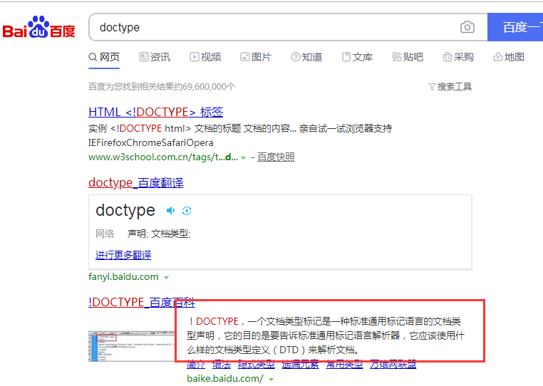This screenshot has height=386, width=543.
Task: Click the baike.baidu.com/ URL text
Action: (225, 378)
